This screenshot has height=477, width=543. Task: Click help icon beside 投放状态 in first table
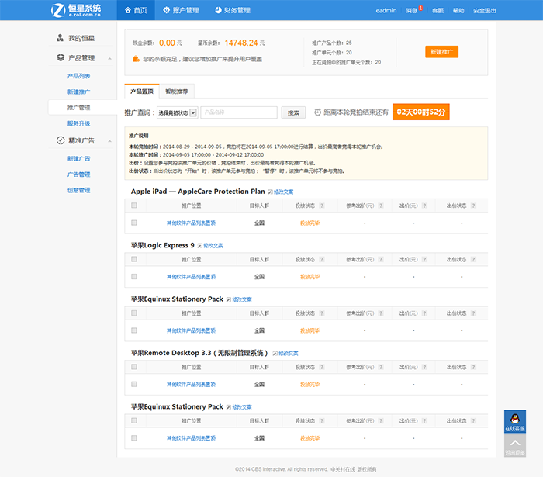click(x=321, y=206)
